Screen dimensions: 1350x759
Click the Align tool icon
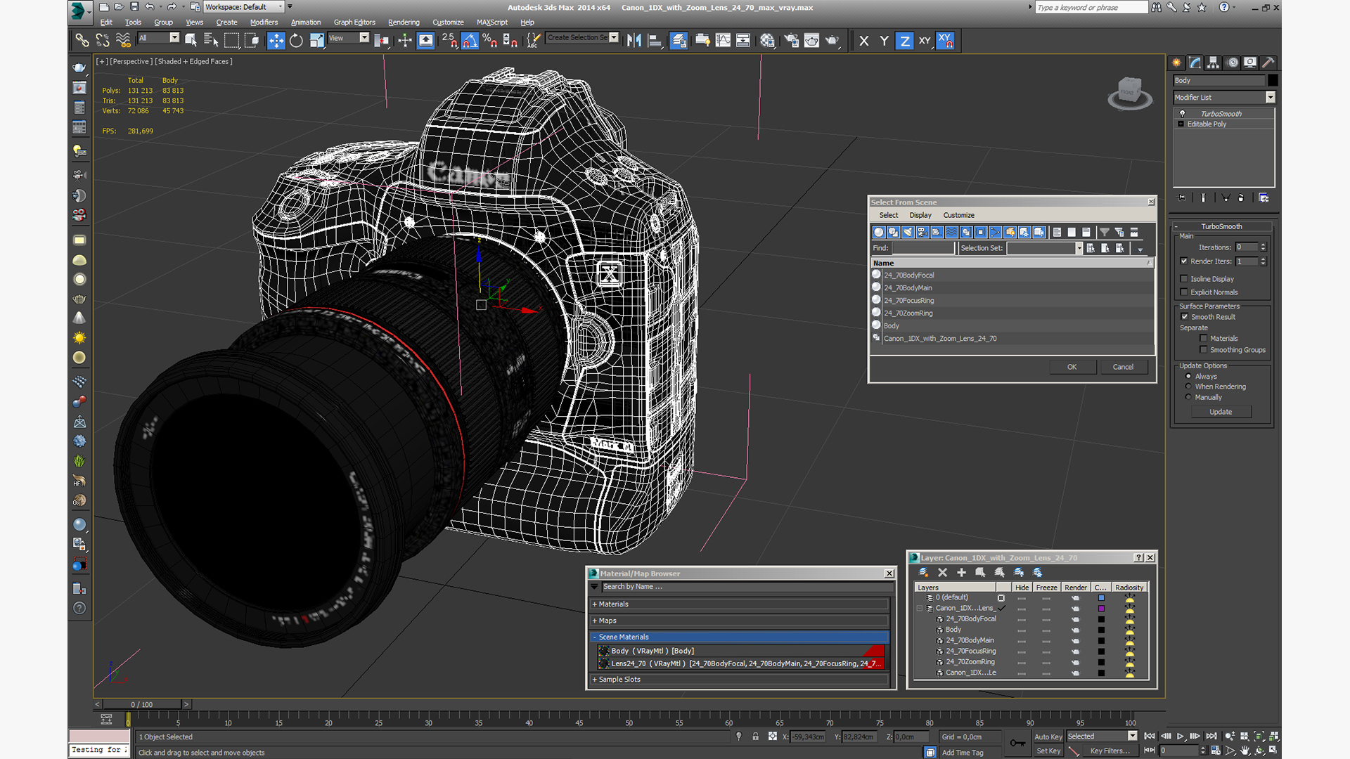655,41
